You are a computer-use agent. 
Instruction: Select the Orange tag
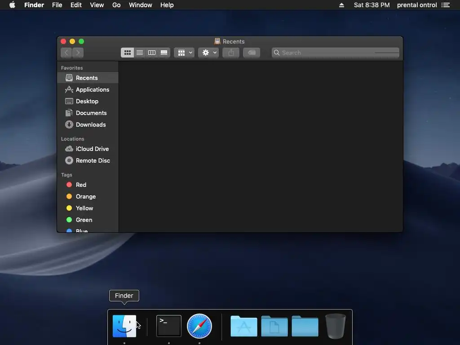pos(88,197)
